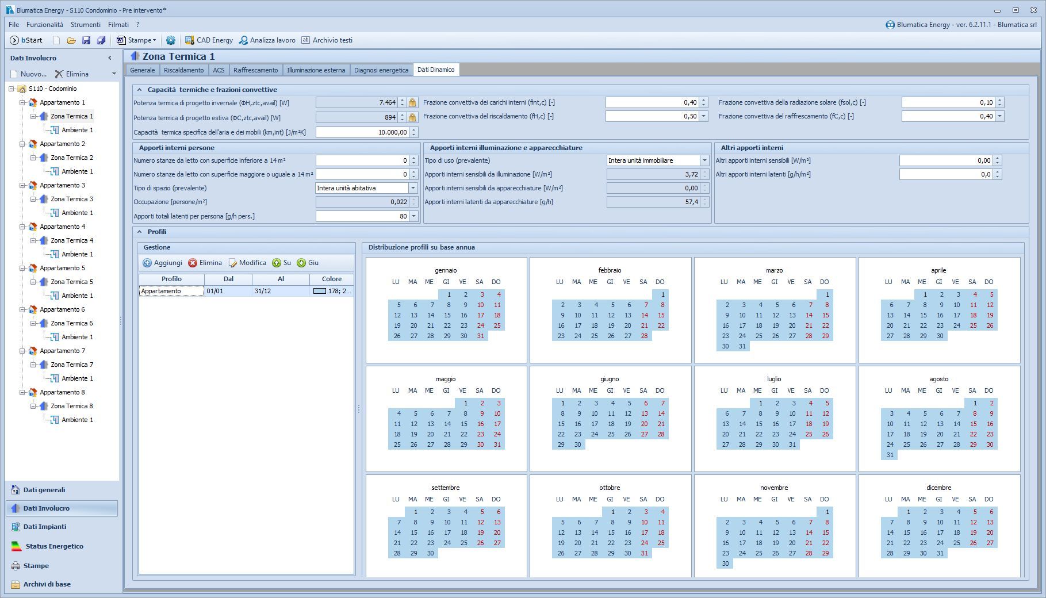Toggle the lock on Potenza termica invernale

(x=412, y=103)
